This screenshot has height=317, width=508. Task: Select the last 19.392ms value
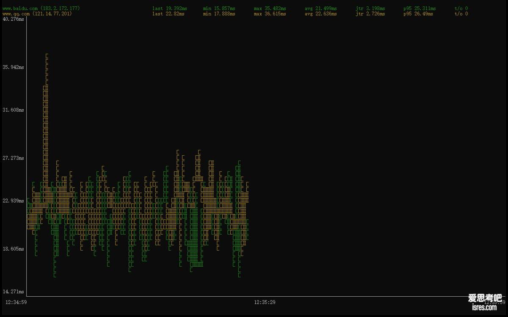169,8
